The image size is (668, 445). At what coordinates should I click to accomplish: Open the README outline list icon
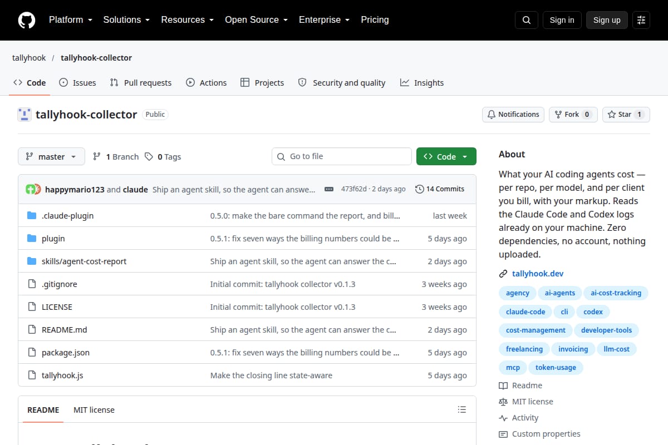[x=461, y=410]
